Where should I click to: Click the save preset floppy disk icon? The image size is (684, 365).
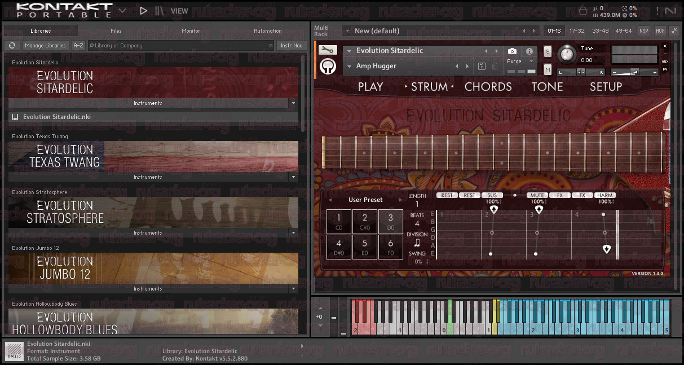(482, 67)
